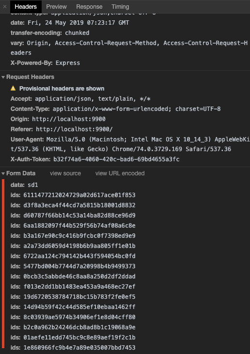Select the Accept header value
The width and height of the screenshot is (250, 354).
click(x=93, y=99)
